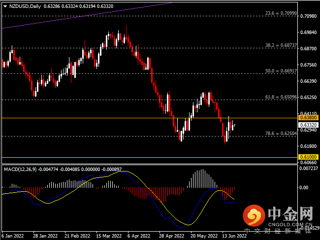Click the 6 Jan 2022 date label
Viewport: 320px width, 240px height.
(12, 236)
